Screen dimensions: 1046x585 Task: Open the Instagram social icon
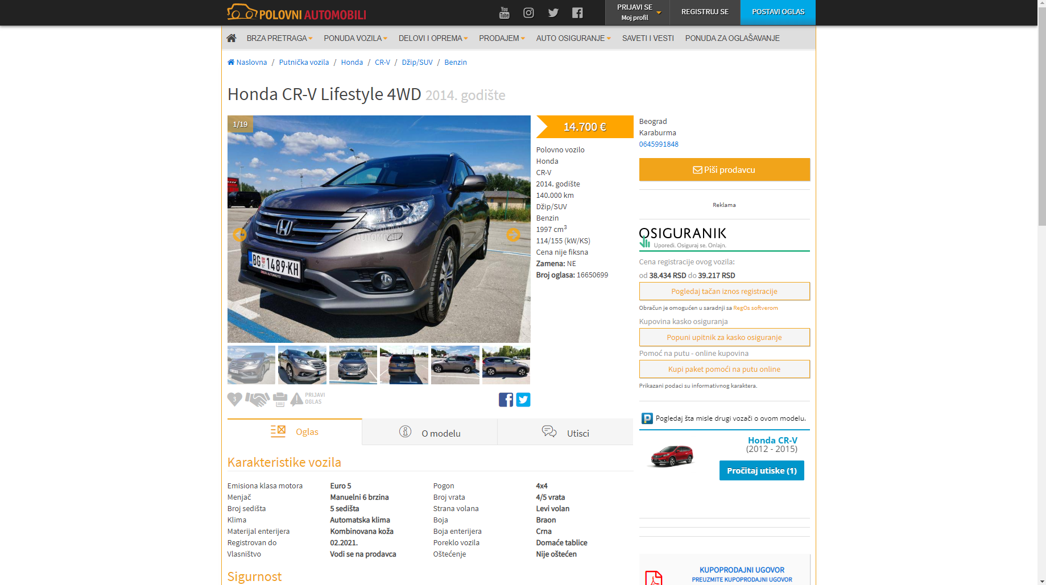click(x=528, y=13)
